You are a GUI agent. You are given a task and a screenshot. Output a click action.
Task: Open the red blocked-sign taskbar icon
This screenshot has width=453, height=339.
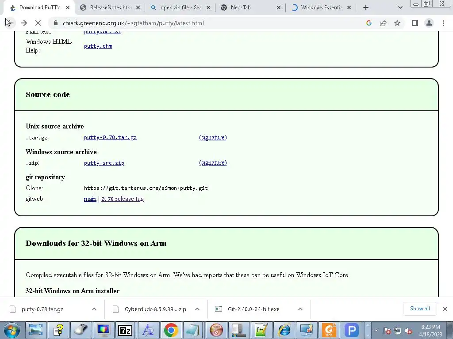coord(216,330)
